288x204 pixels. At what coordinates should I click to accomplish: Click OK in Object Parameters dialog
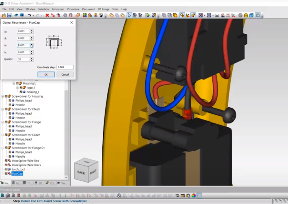tap(46, 74)
